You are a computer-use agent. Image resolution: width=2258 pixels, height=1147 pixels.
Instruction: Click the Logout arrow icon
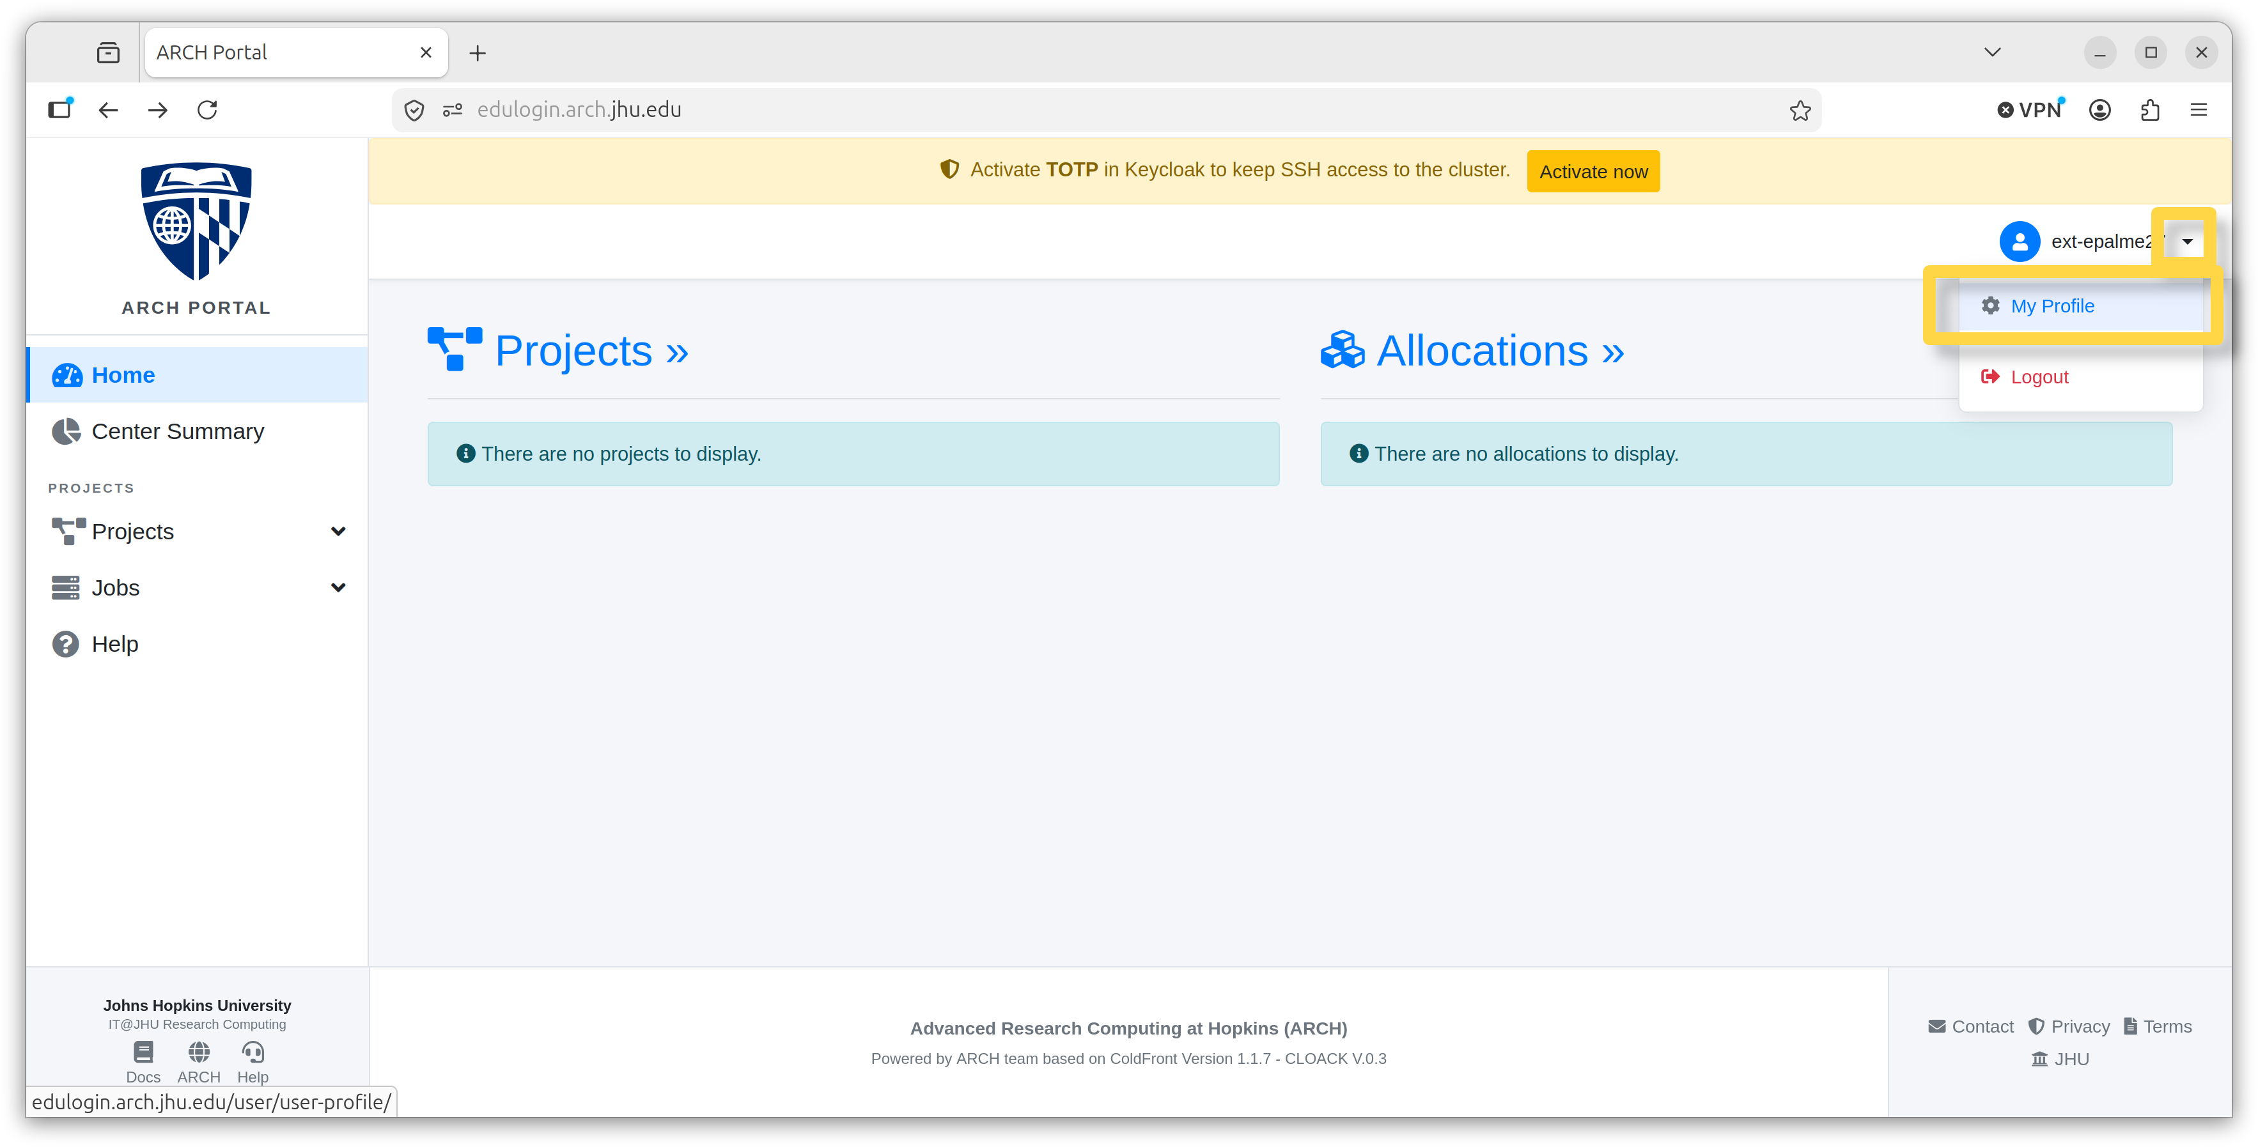tap(1989, 377)
